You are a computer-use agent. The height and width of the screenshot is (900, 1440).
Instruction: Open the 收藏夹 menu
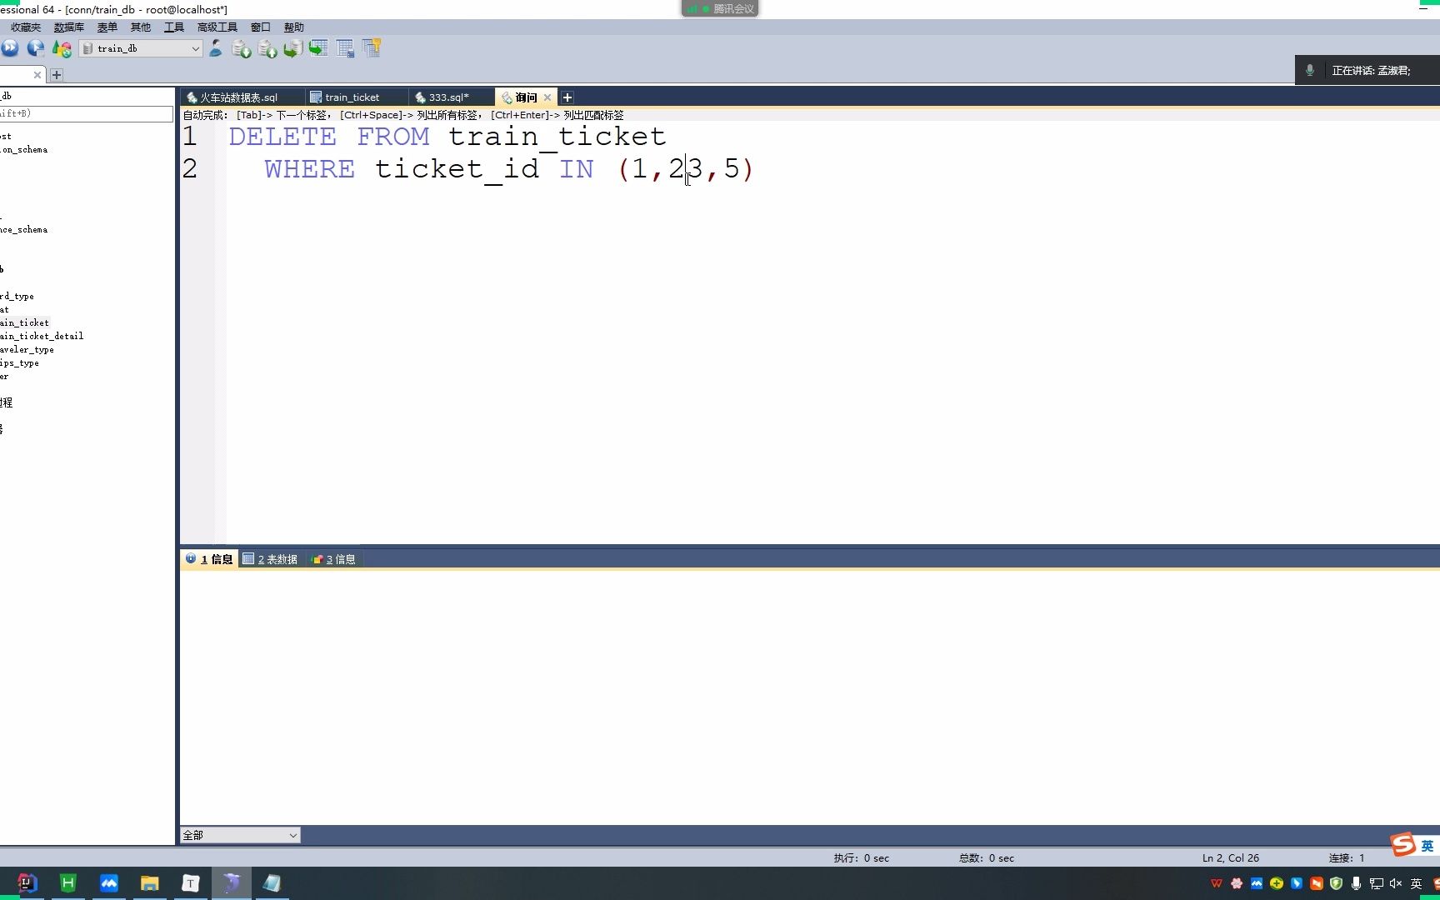pos(25,27)
